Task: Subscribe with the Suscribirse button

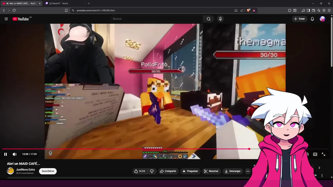Action: tap(48, 171)
